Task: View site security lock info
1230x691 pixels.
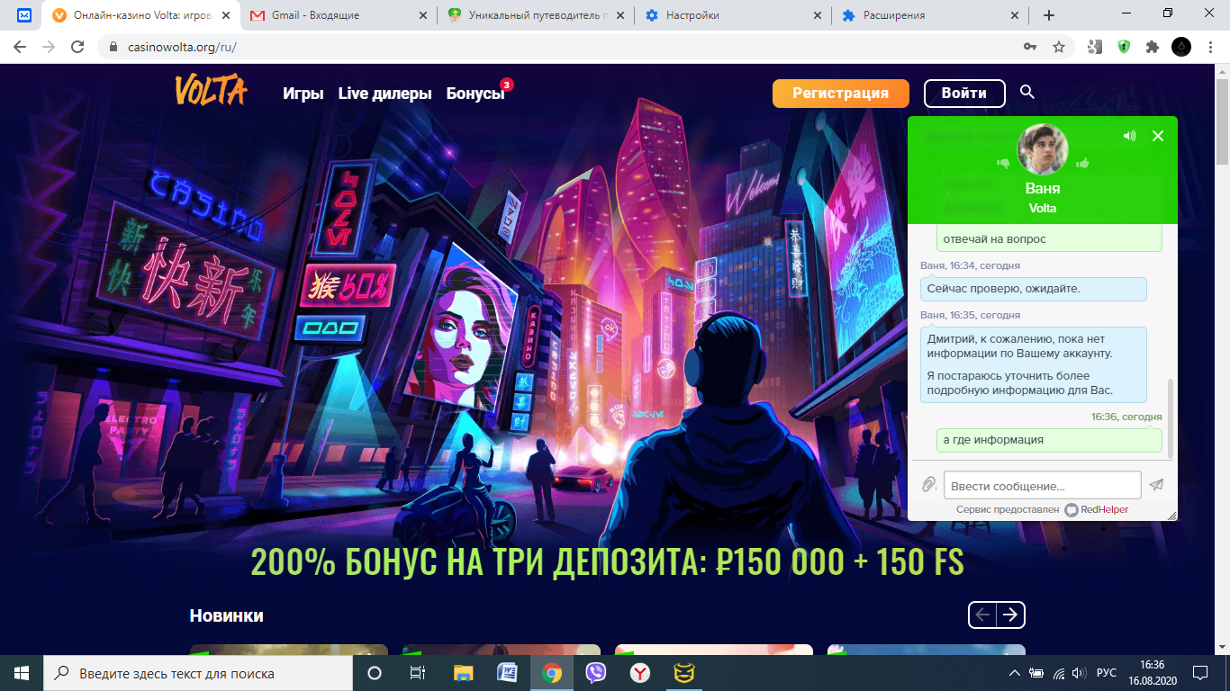Action: 113,47
